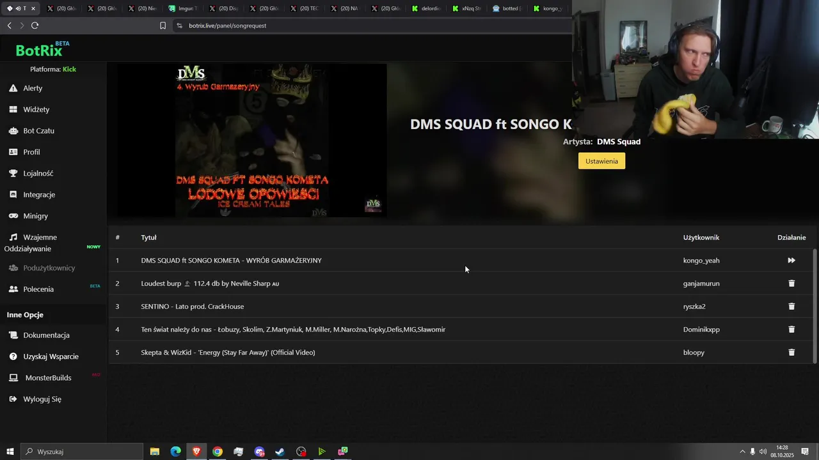Click the user bloopy

[x=694, y=353]
